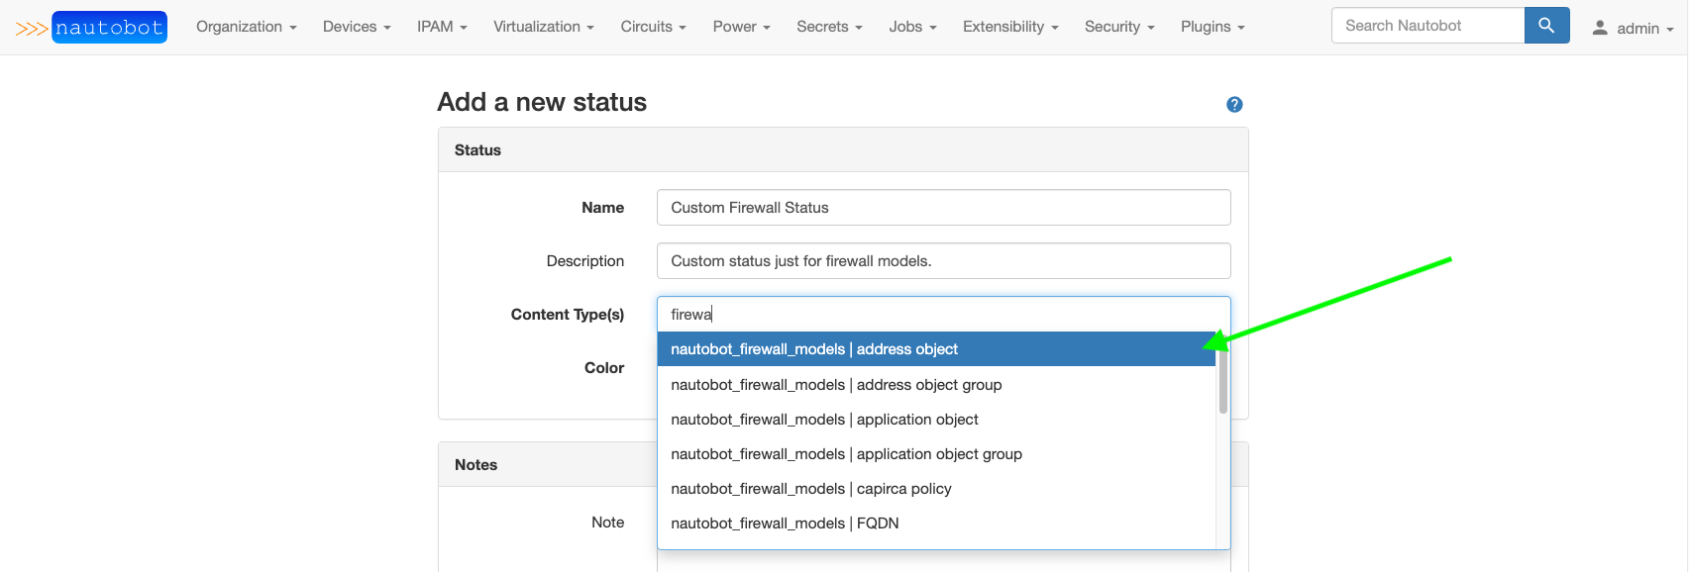Click the magnifier search button
The height and width of the screenshot is (572, 1689).
[x=1546, y=26]
